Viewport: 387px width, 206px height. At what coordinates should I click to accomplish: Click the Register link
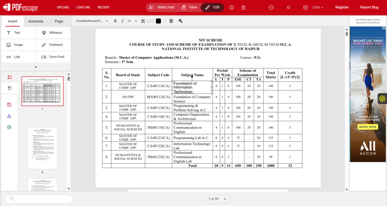pyautogui.click(x=342, y=8)
